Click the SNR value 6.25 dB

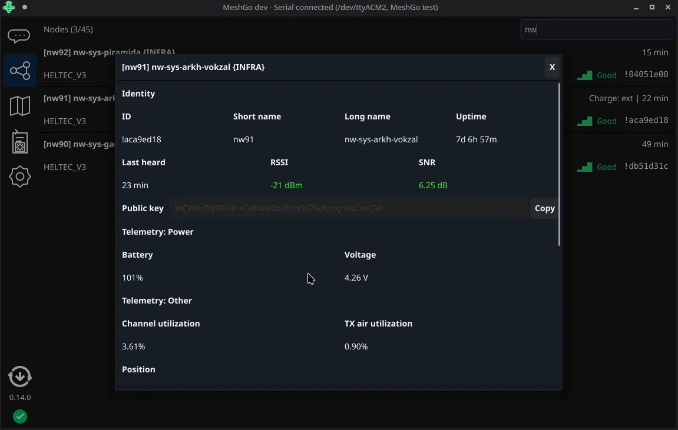tap(433, 185)
